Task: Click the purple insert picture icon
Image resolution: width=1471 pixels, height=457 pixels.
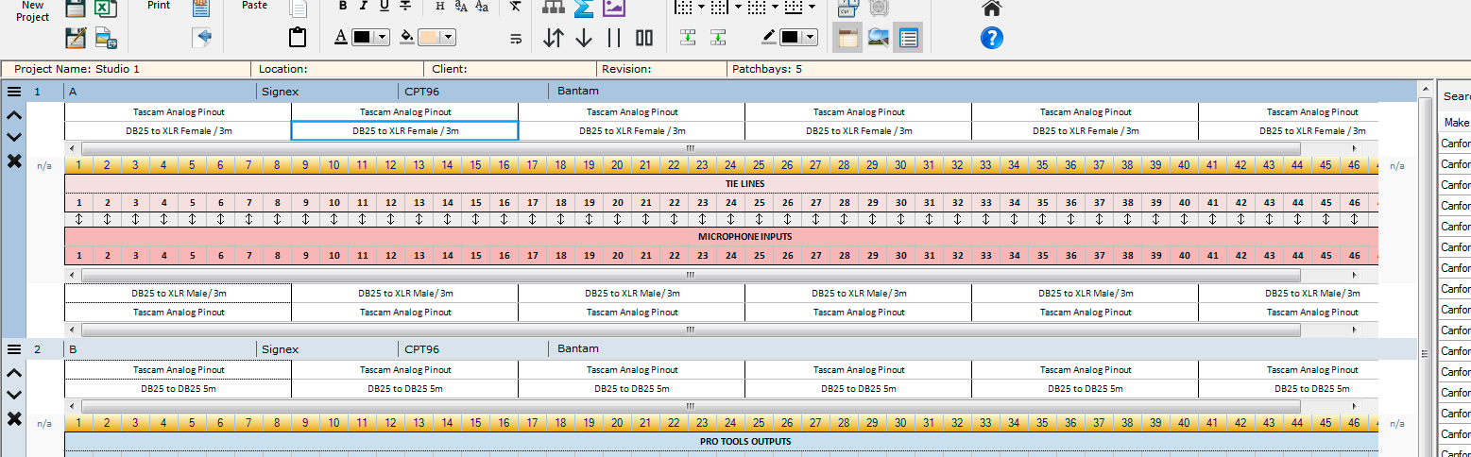Action: coord(614,8)
